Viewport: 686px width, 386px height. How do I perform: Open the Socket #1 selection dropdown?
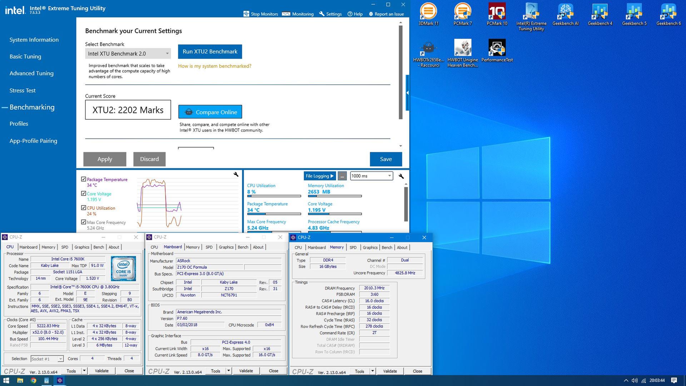(47, 358)
